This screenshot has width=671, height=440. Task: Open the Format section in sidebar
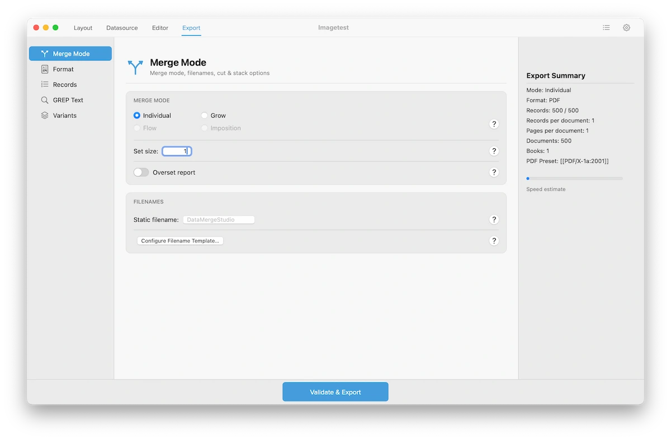point(70,69)
